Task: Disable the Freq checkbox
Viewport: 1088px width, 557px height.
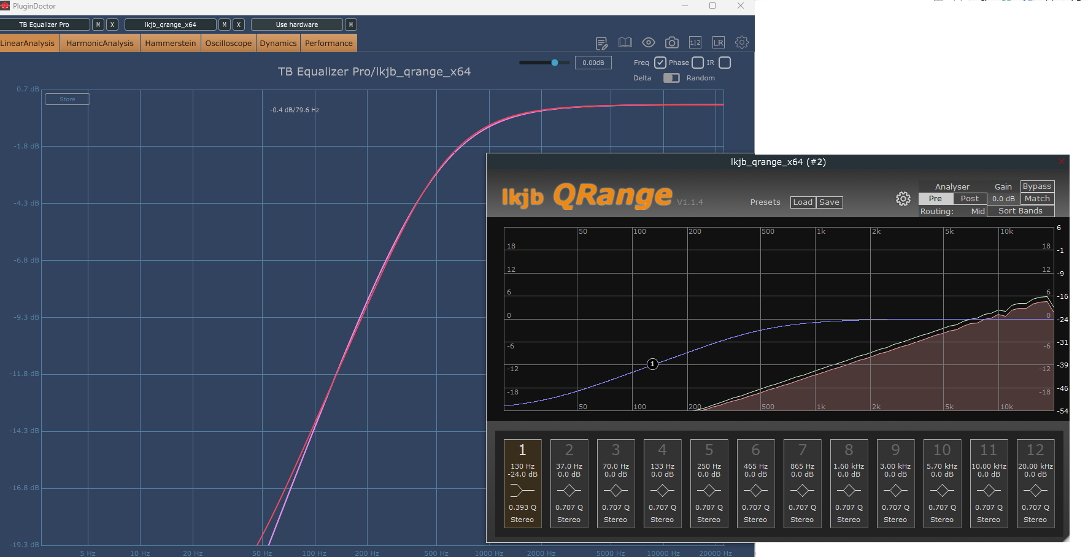Action: point(660,63)
